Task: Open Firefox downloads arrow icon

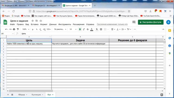Action: (x=150, y=11)
